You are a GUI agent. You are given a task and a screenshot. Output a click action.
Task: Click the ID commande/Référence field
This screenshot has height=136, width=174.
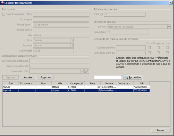pos(59,61)
